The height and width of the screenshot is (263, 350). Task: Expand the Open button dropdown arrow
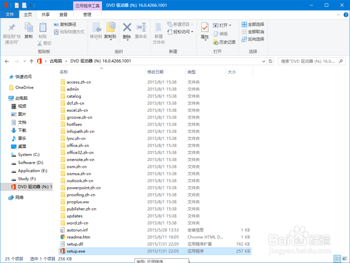tap(230, 25)
